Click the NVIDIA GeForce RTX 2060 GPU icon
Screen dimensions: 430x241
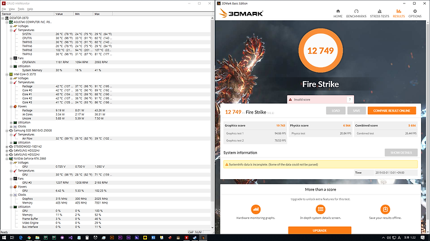11,158
